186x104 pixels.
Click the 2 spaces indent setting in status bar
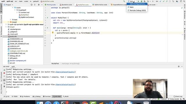point(163,99)
